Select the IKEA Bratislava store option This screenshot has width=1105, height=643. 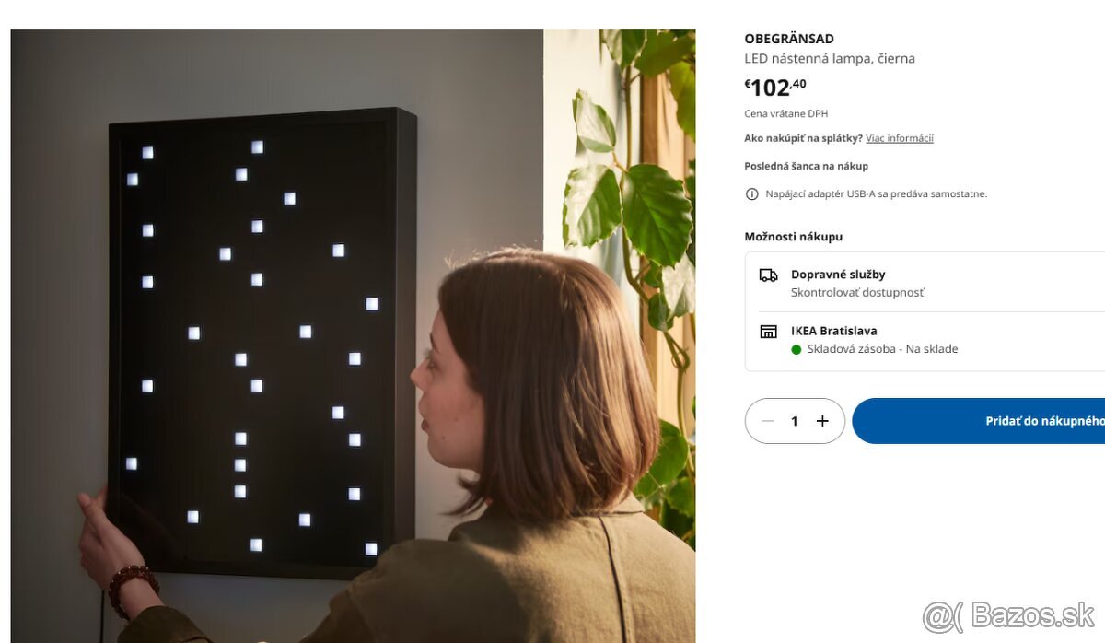[x=925, y=340]
